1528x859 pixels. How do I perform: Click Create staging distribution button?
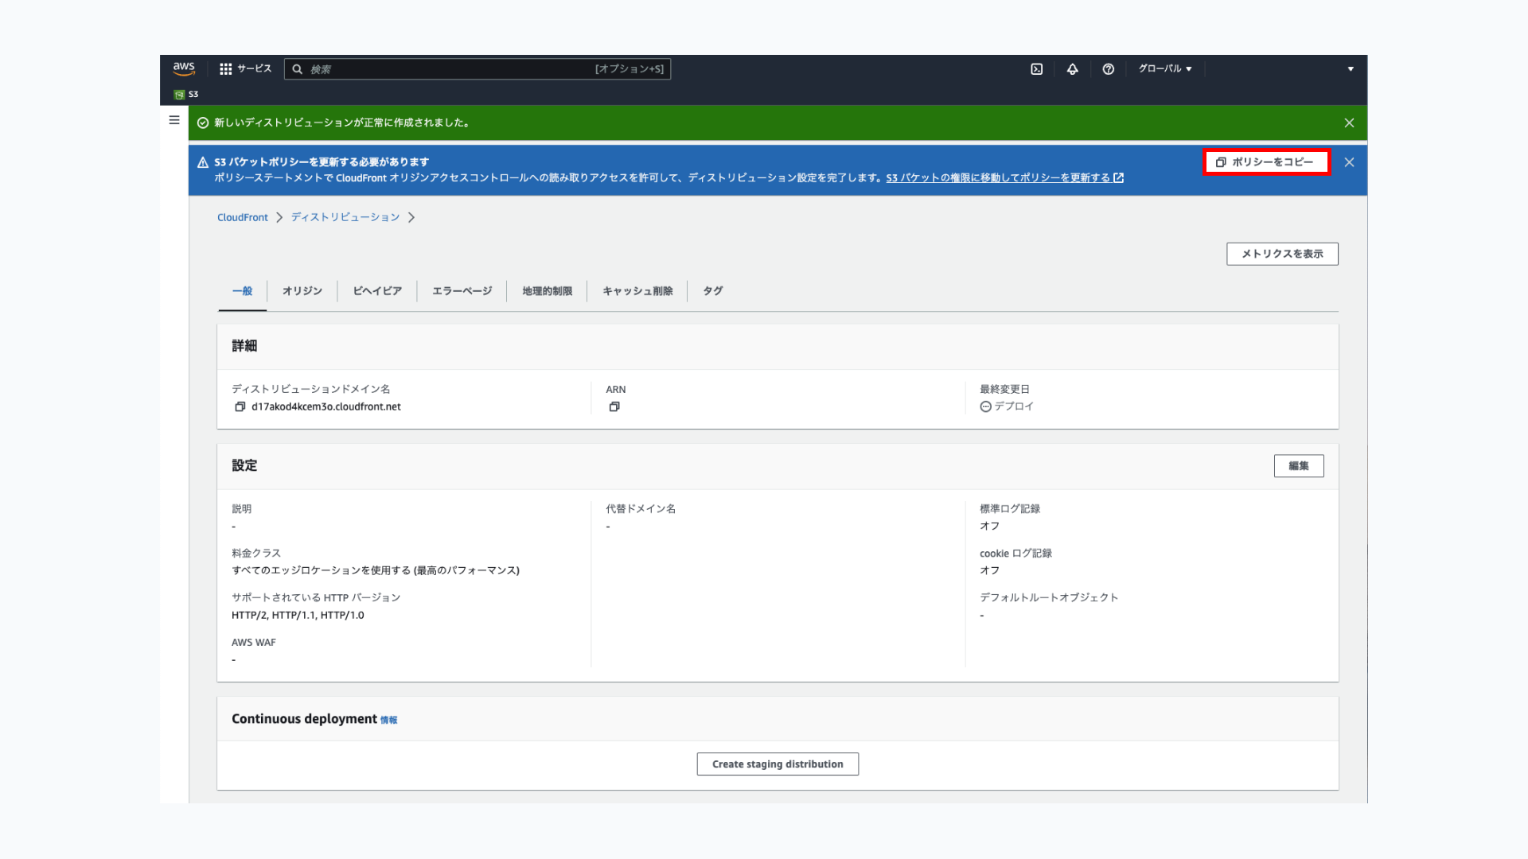[x=778, y=764]
